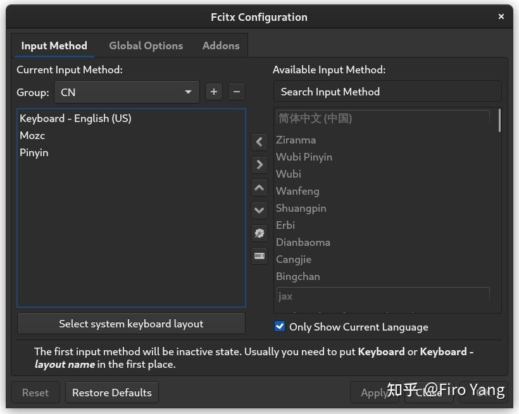The width and height of the screenshot is (519, 414).
Task: Select Pinyin in current input methods
Action: tap(34, 152)
